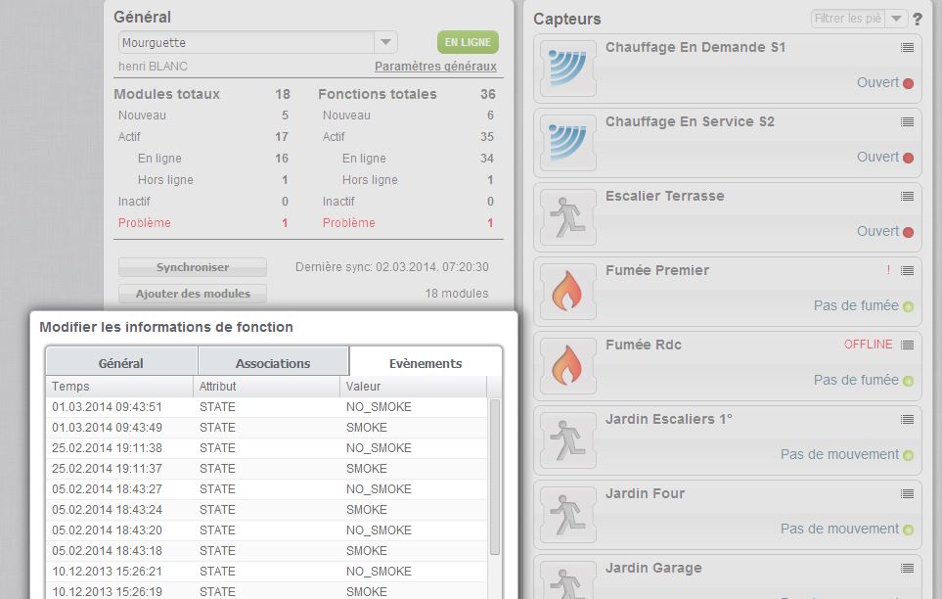This screenshot has width=942, height=599.
Task: Click the Chauffage En Service S2 sensor icon
Action: tap(567, 143)
